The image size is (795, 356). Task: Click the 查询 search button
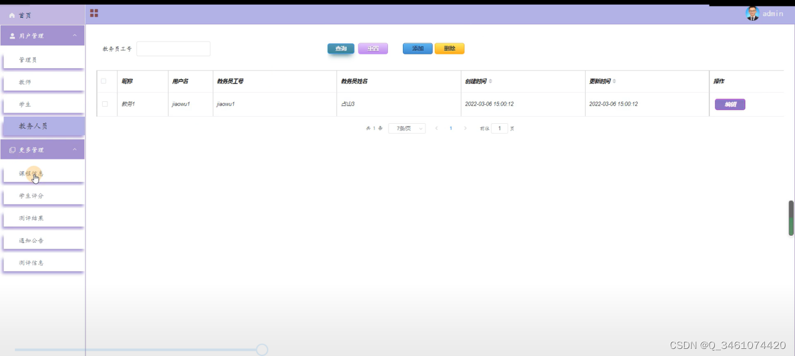point(341,49)
